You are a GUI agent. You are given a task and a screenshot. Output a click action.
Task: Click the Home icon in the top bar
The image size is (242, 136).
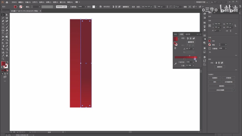click(7, 2)
